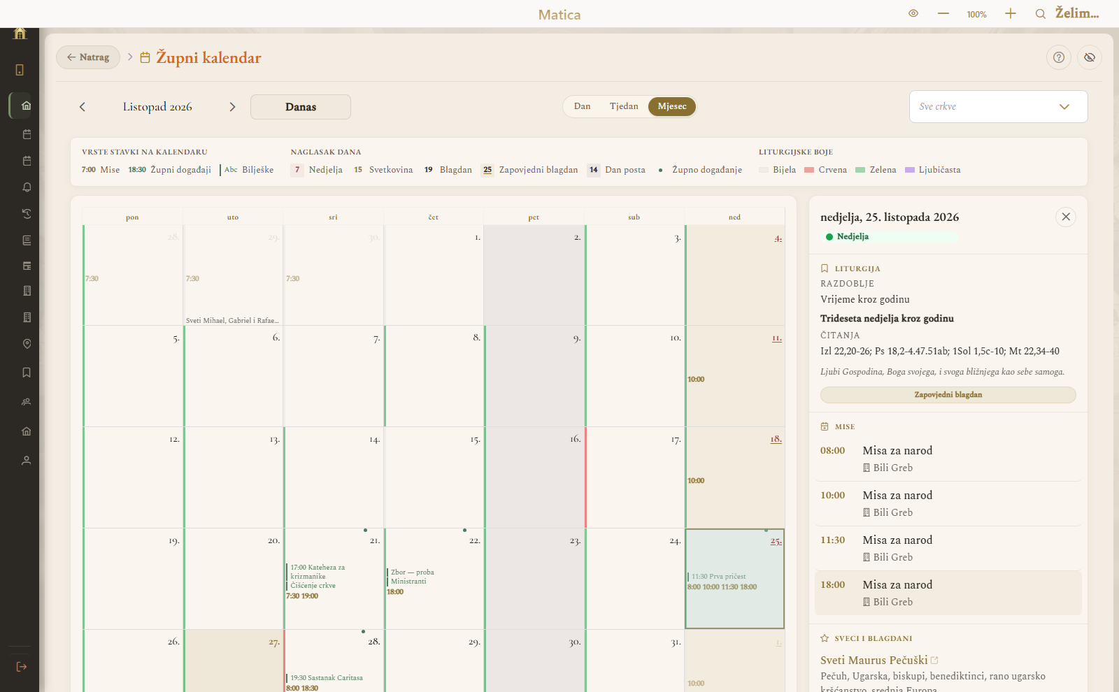Zoom in with the plus icon
Viewport: 1119px width, 692px height.
(1011, 13)
